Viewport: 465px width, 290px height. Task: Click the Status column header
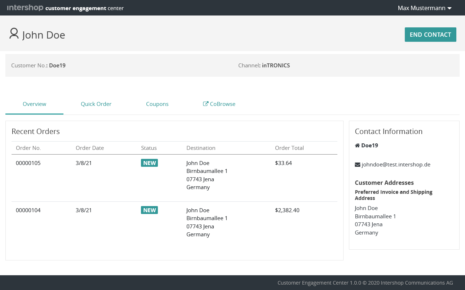point(149,148)
